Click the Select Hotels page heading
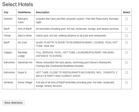The width and height of the screenshot is (139, 112). click(18, 4)
